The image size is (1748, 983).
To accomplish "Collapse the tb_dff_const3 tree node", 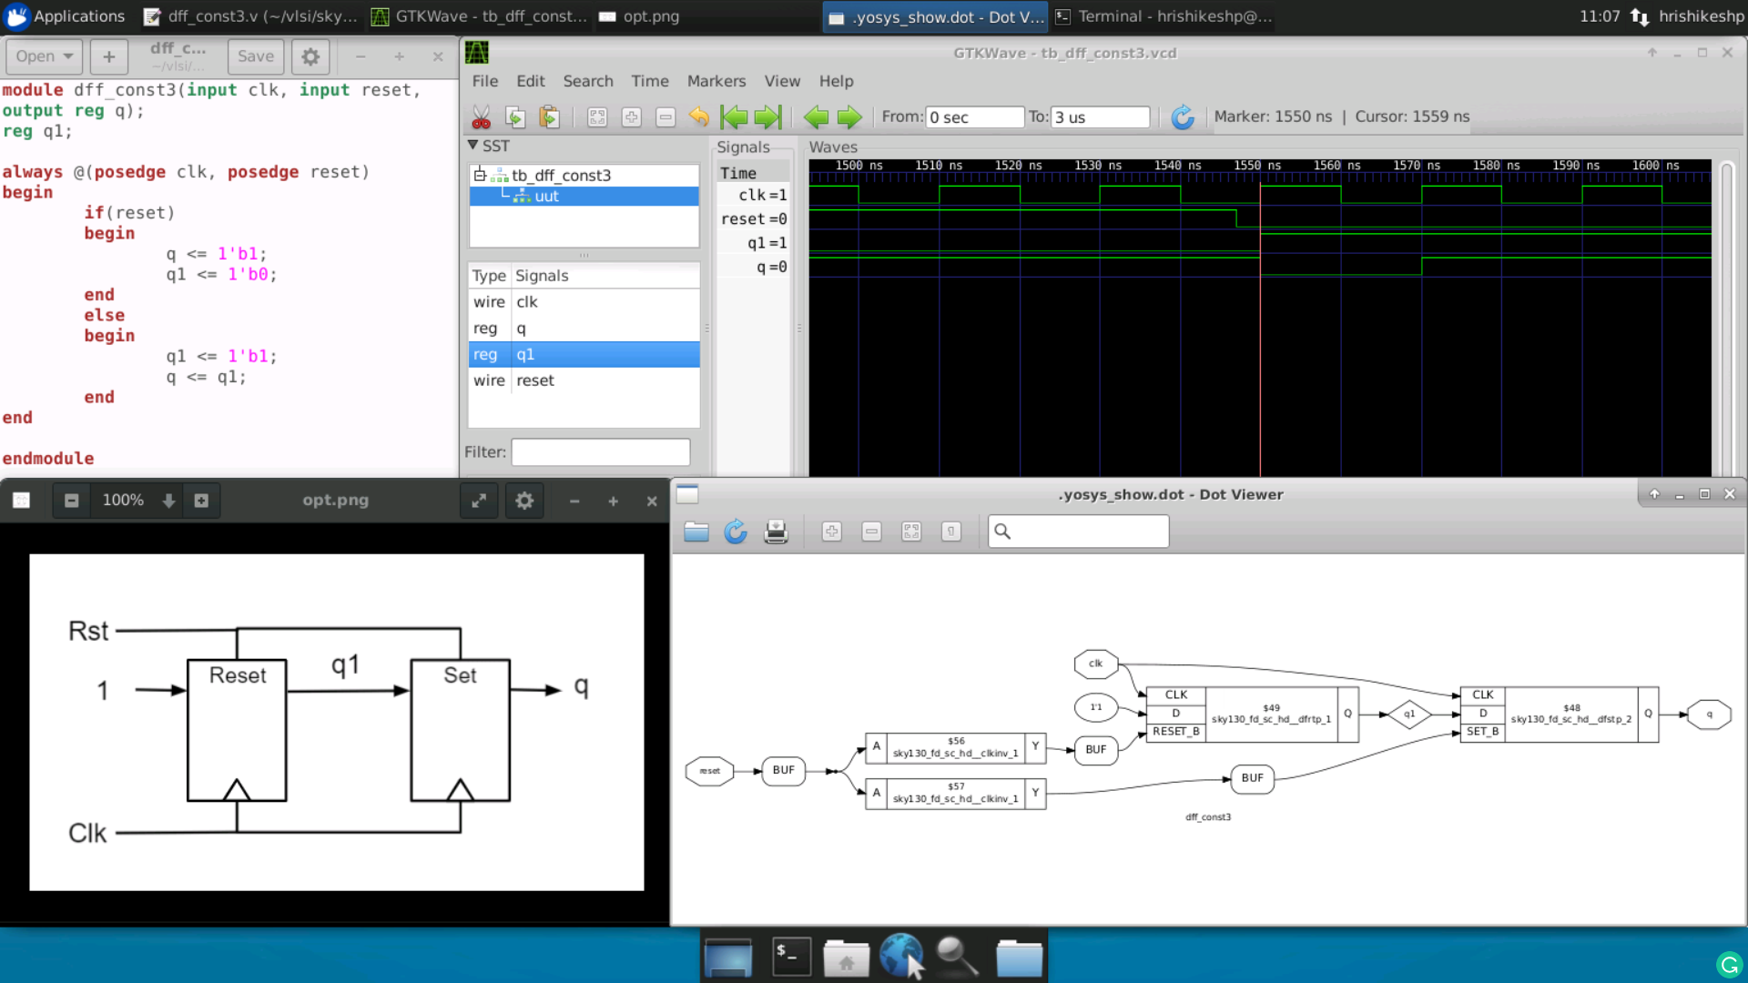I will (480, 175).
